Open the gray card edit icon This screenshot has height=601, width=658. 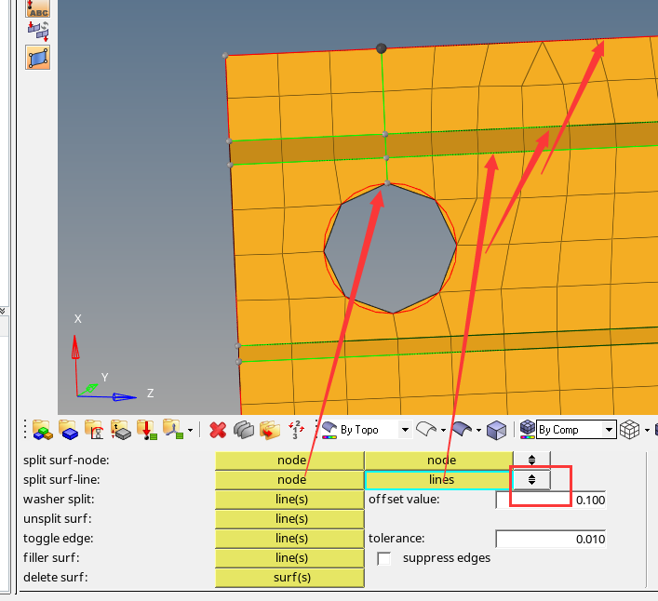click(x=244, y=430)
